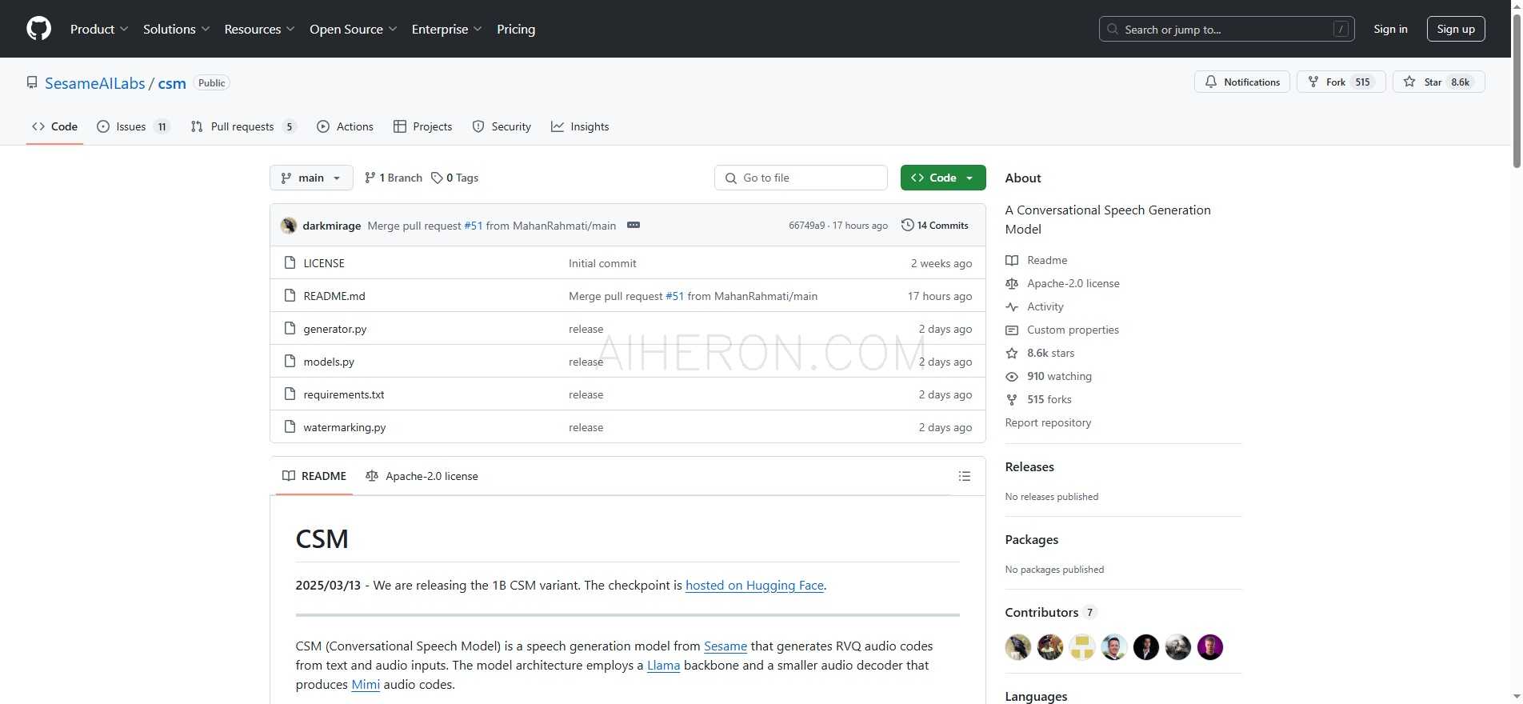Follow the hosted on Hugging Face link
The width and height of the screenshot is (1523, 704).
click(x=754, y=586)
